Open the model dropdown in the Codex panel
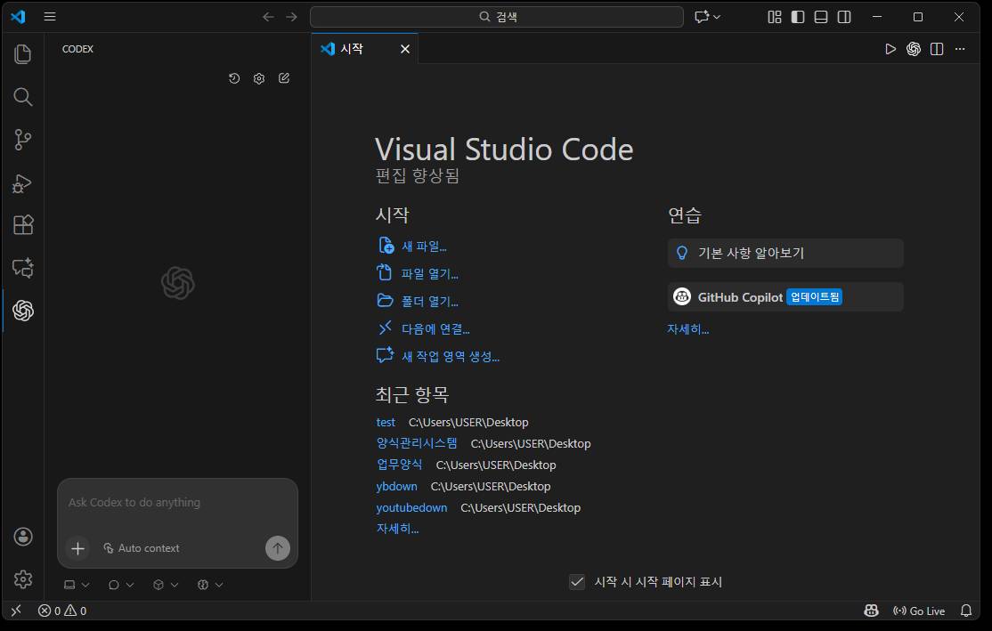 209,585
